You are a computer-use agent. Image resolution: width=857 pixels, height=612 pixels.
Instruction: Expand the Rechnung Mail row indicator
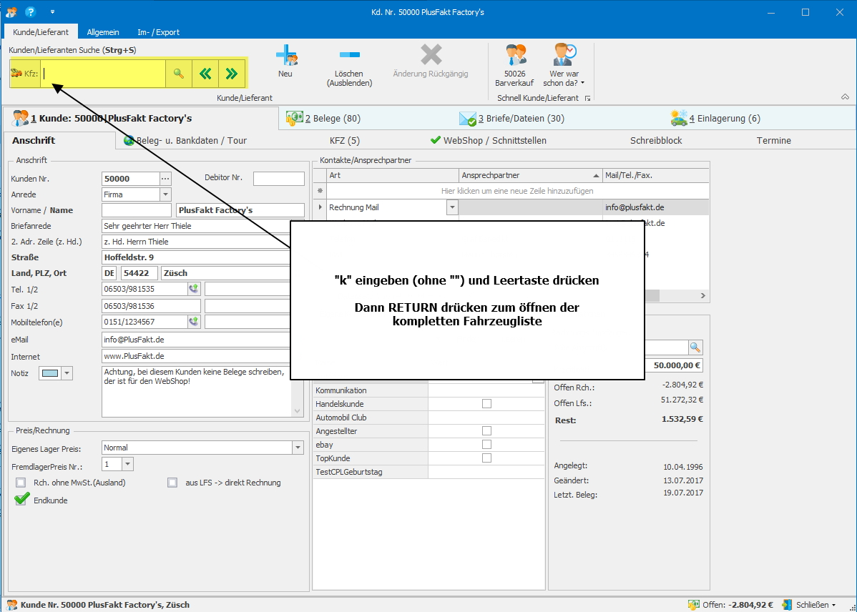coord(320,207)
